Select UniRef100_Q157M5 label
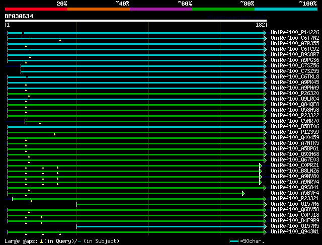Image resolution: width=322 pixels, height=245 pixels. tap(295, 226)
